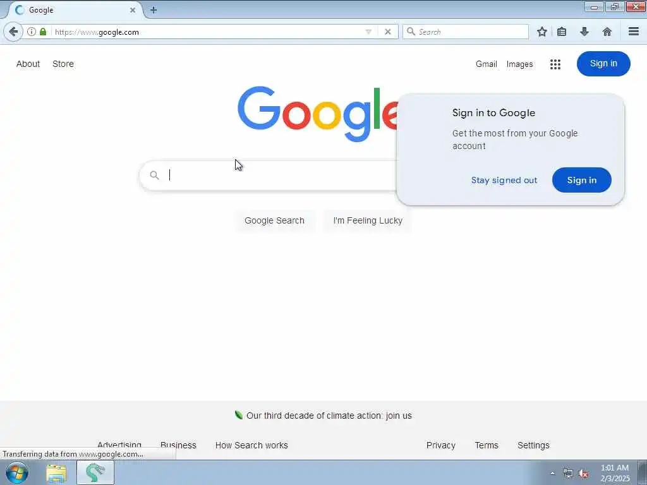Open a new tab with plus button
This screenshot has height=485, width=647.
pos(154,10)
